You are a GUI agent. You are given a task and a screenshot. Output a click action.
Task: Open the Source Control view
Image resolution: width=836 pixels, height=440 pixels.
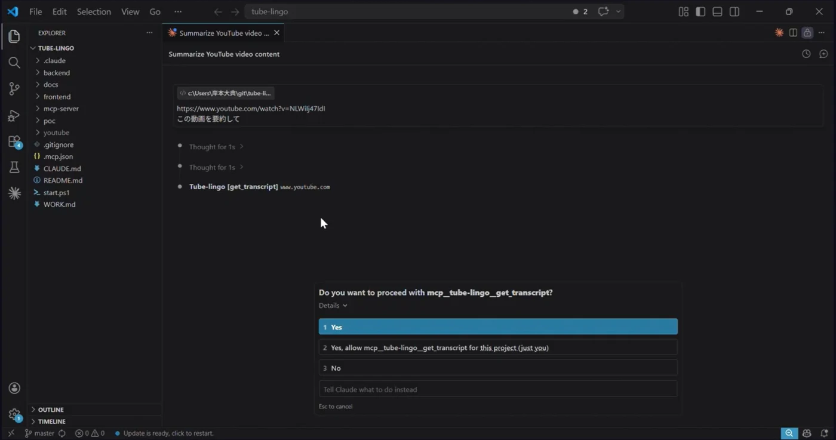coord(14,89)
